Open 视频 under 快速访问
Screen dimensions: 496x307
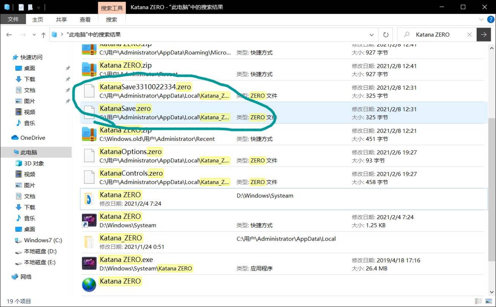(x=29, y=112)
